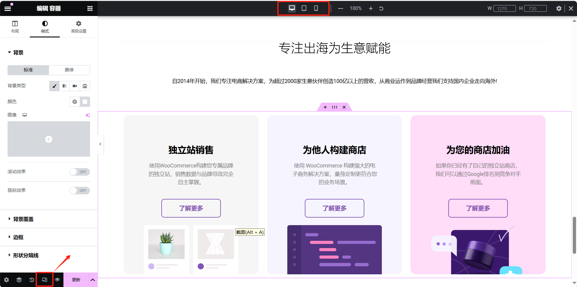Open the widgets grid panel icon
Screen dimensions: 577x287
point(90,8)
